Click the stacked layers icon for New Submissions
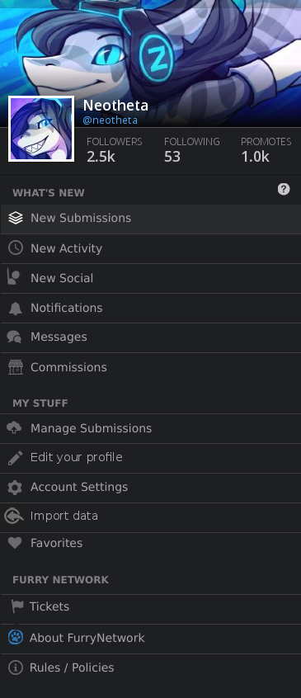This screenshot has width=301, height=698. (16, 218)
